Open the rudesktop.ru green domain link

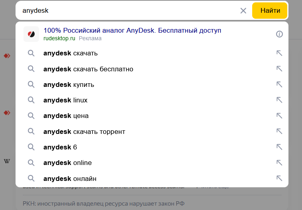pyautogui.click(x=59, y=38)
